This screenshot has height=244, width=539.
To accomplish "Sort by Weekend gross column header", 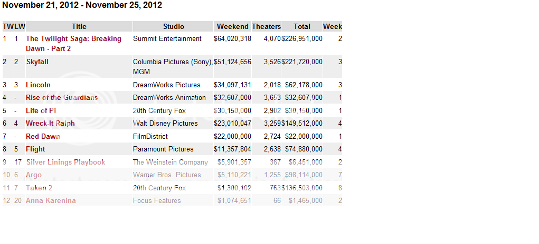I will click(x=232, y=26).
